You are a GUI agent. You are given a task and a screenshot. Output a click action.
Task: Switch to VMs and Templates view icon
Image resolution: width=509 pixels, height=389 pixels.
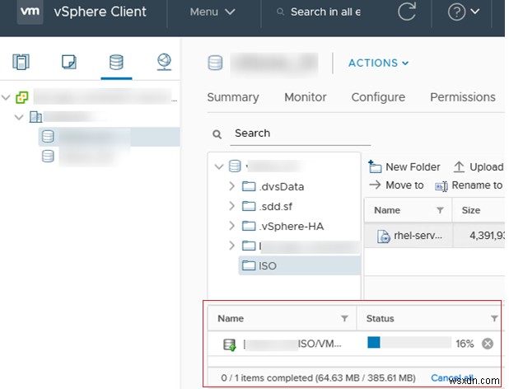[x=69, y=62]
